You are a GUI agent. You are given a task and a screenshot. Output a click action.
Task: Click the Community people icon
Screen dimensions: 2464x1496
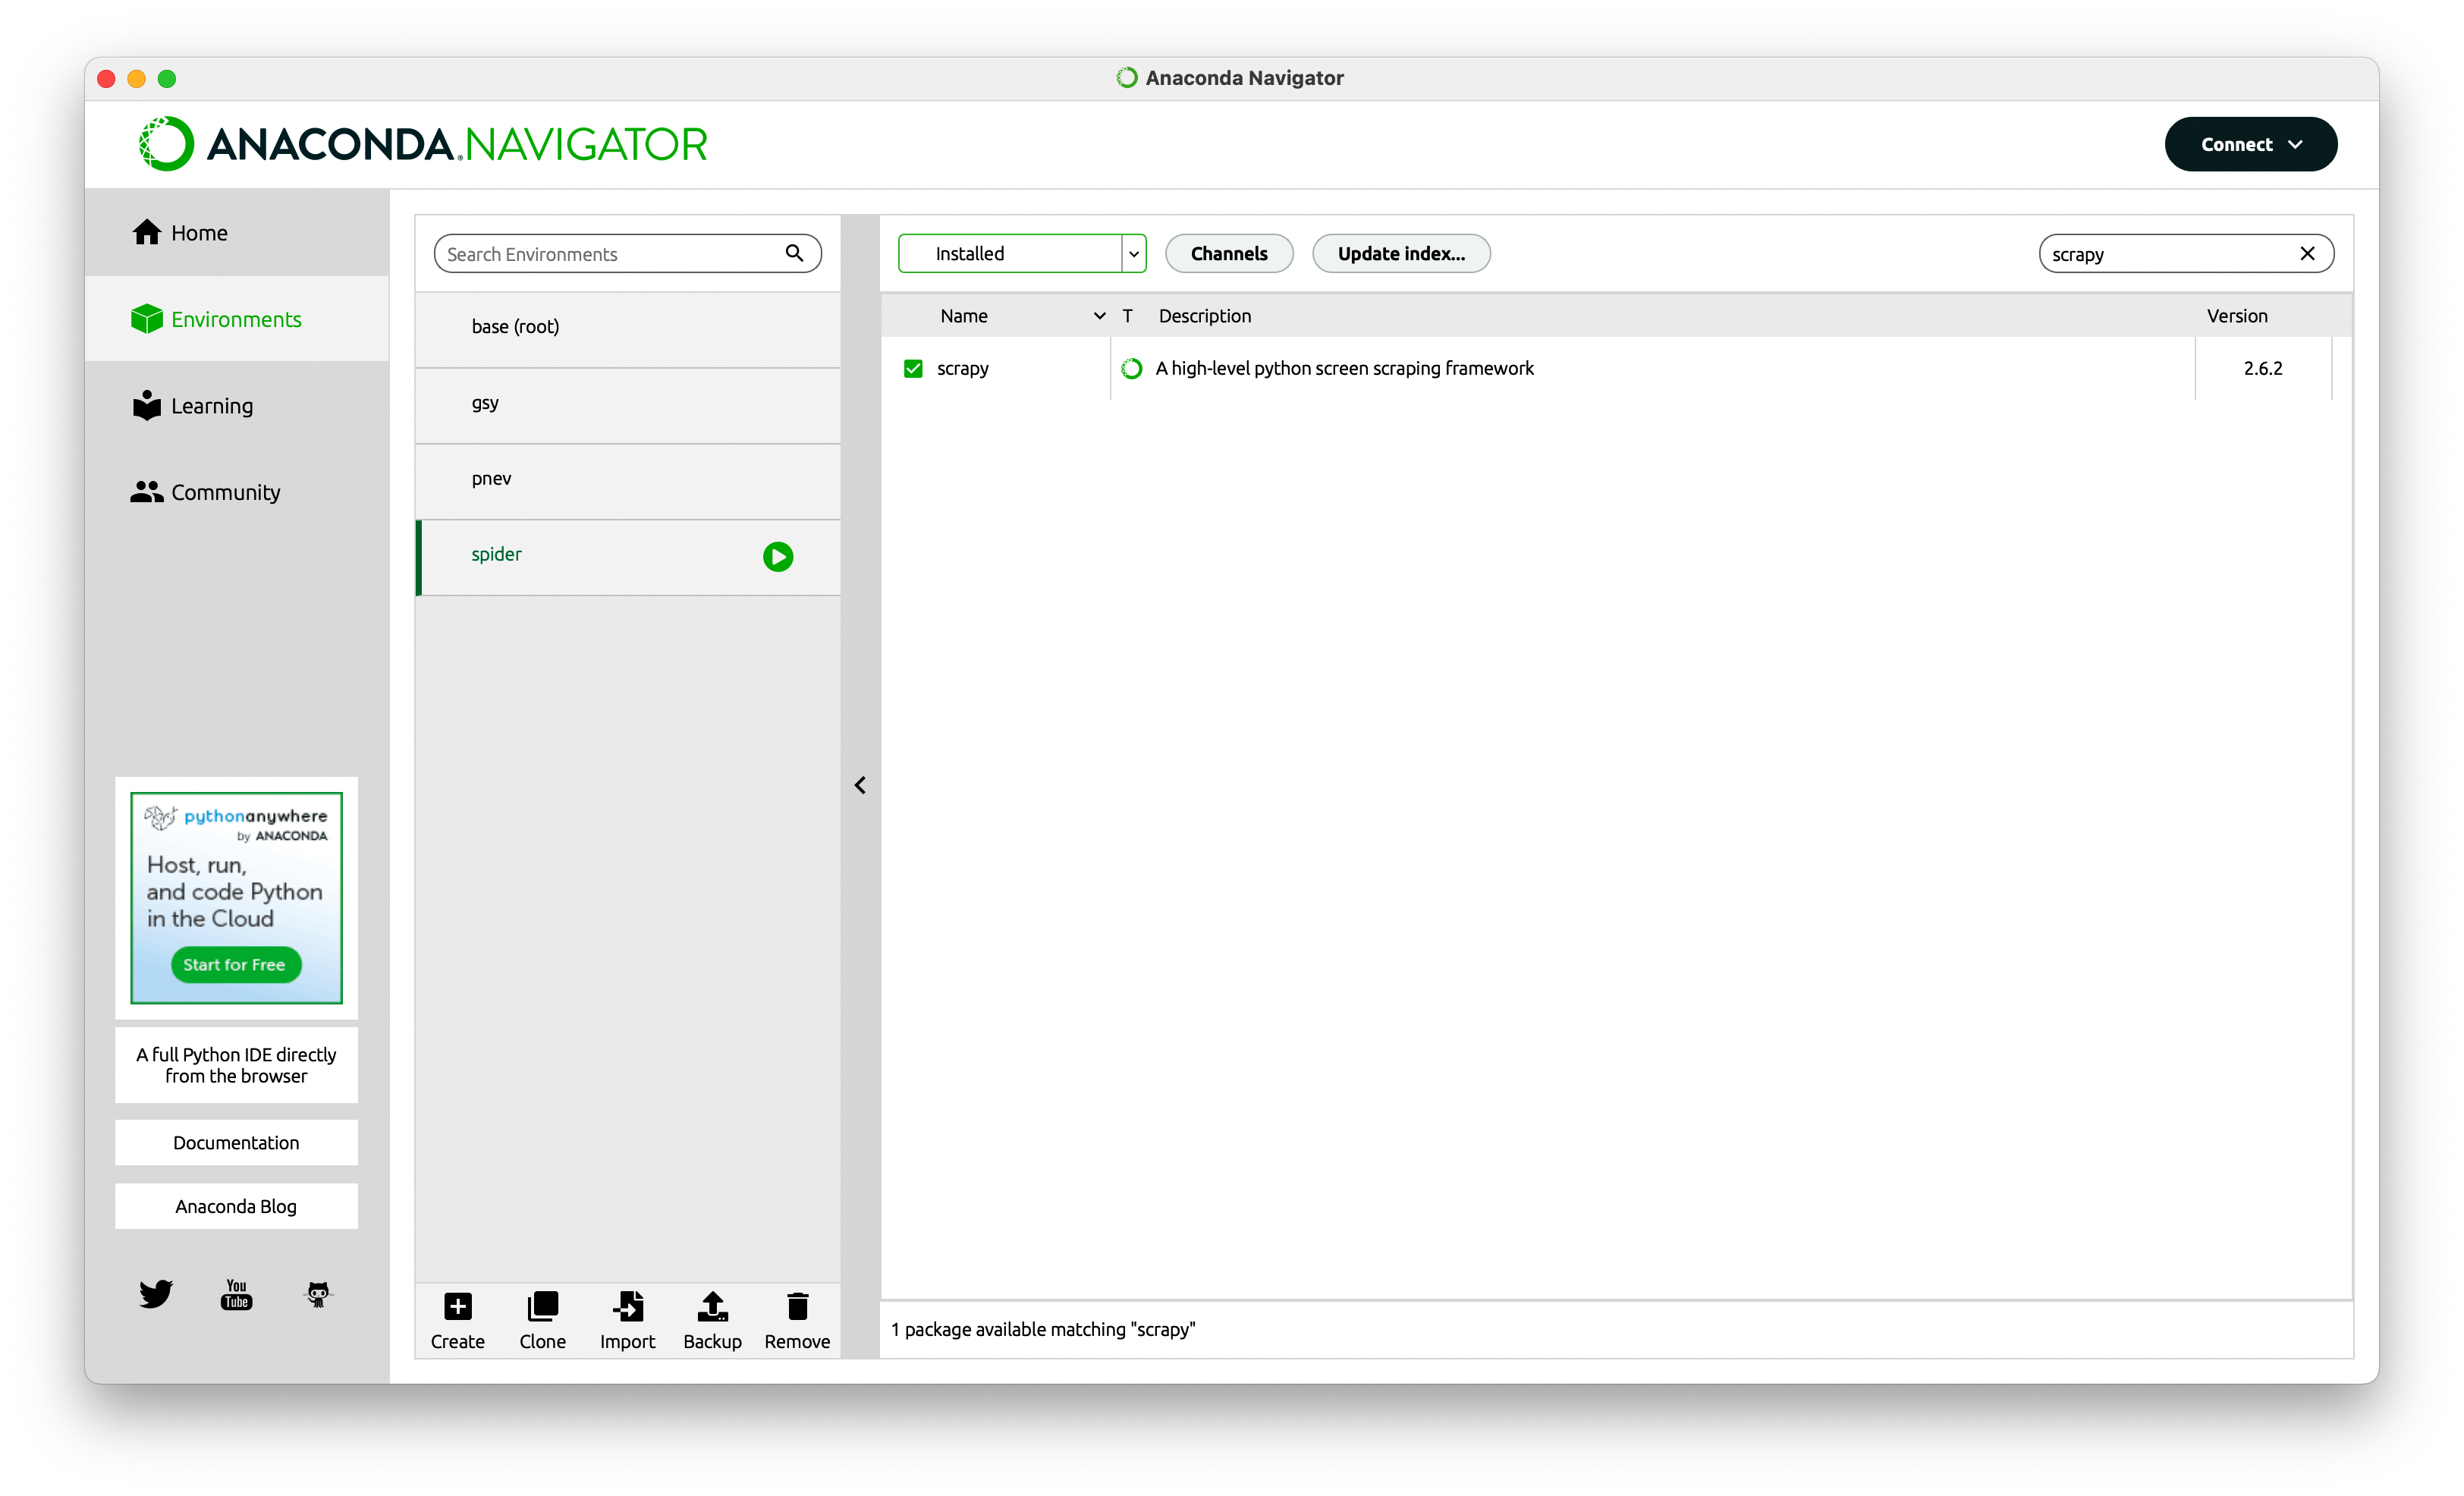point(147,491)
